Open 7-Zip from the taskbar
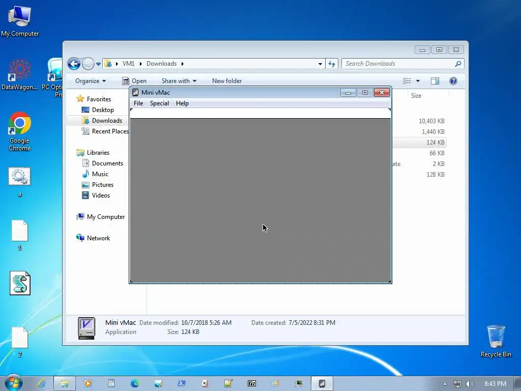 [x=252, y=383]
